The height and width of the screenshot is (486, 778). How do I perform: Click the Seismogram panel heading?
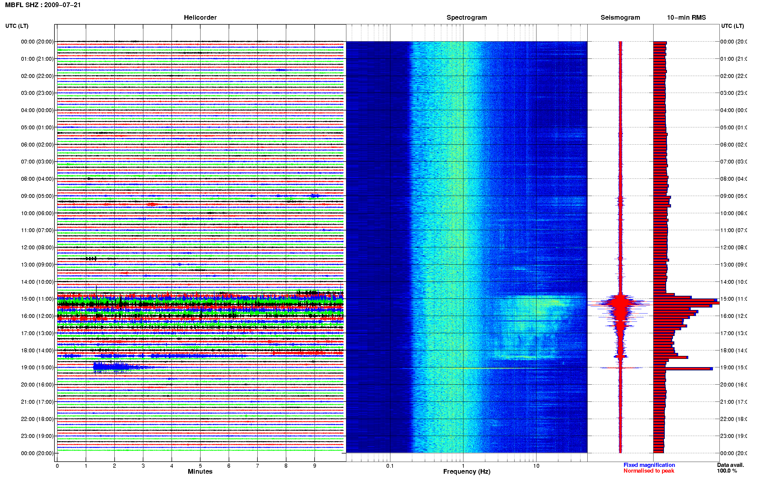pos(620,17)
